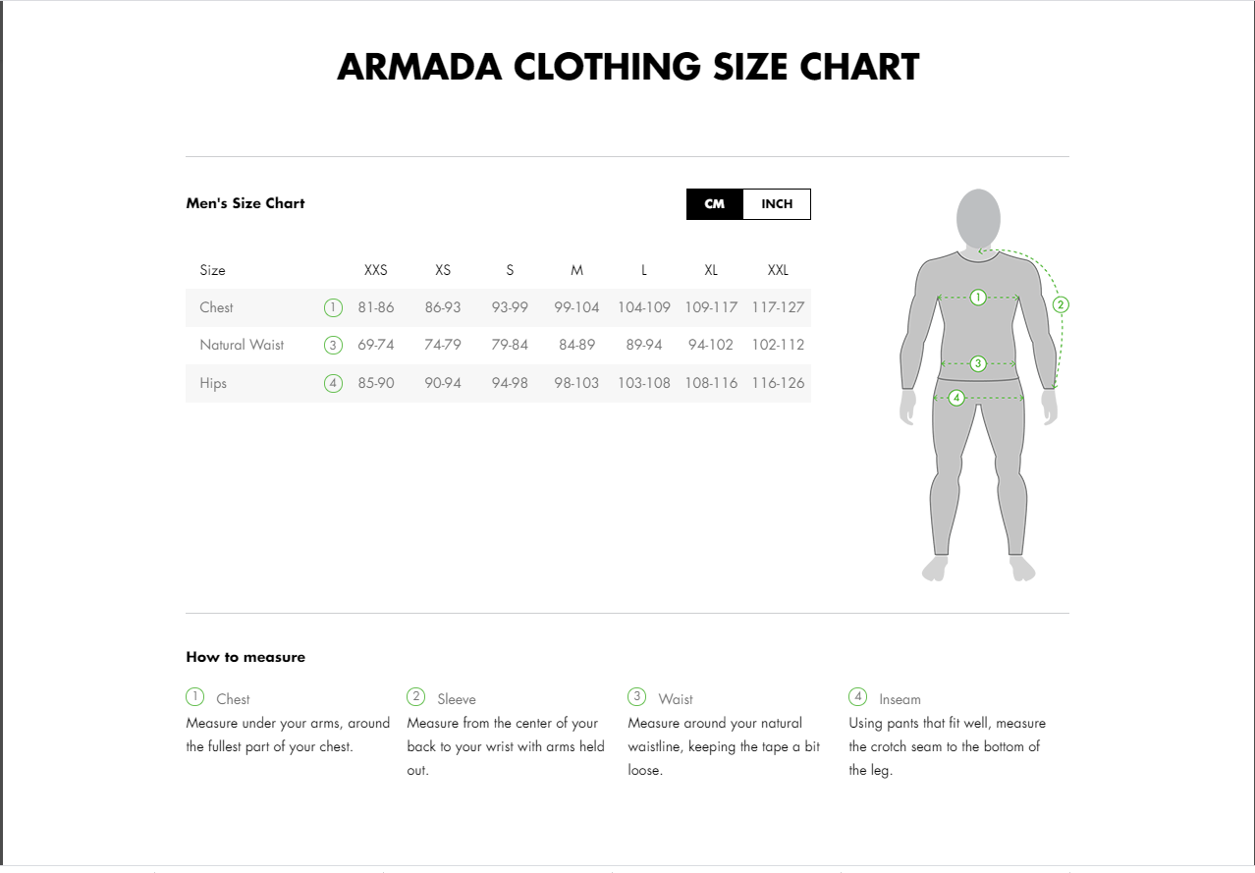The height and width of the screenshot is (873, 1255).
Task: Click the chest marker 1 on the body figure
Action: tap(977, 297)
